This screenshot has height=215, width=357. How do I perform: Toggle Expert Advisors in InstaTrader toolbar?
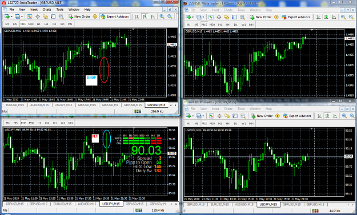pyautogui.click(x=115, y=17)
